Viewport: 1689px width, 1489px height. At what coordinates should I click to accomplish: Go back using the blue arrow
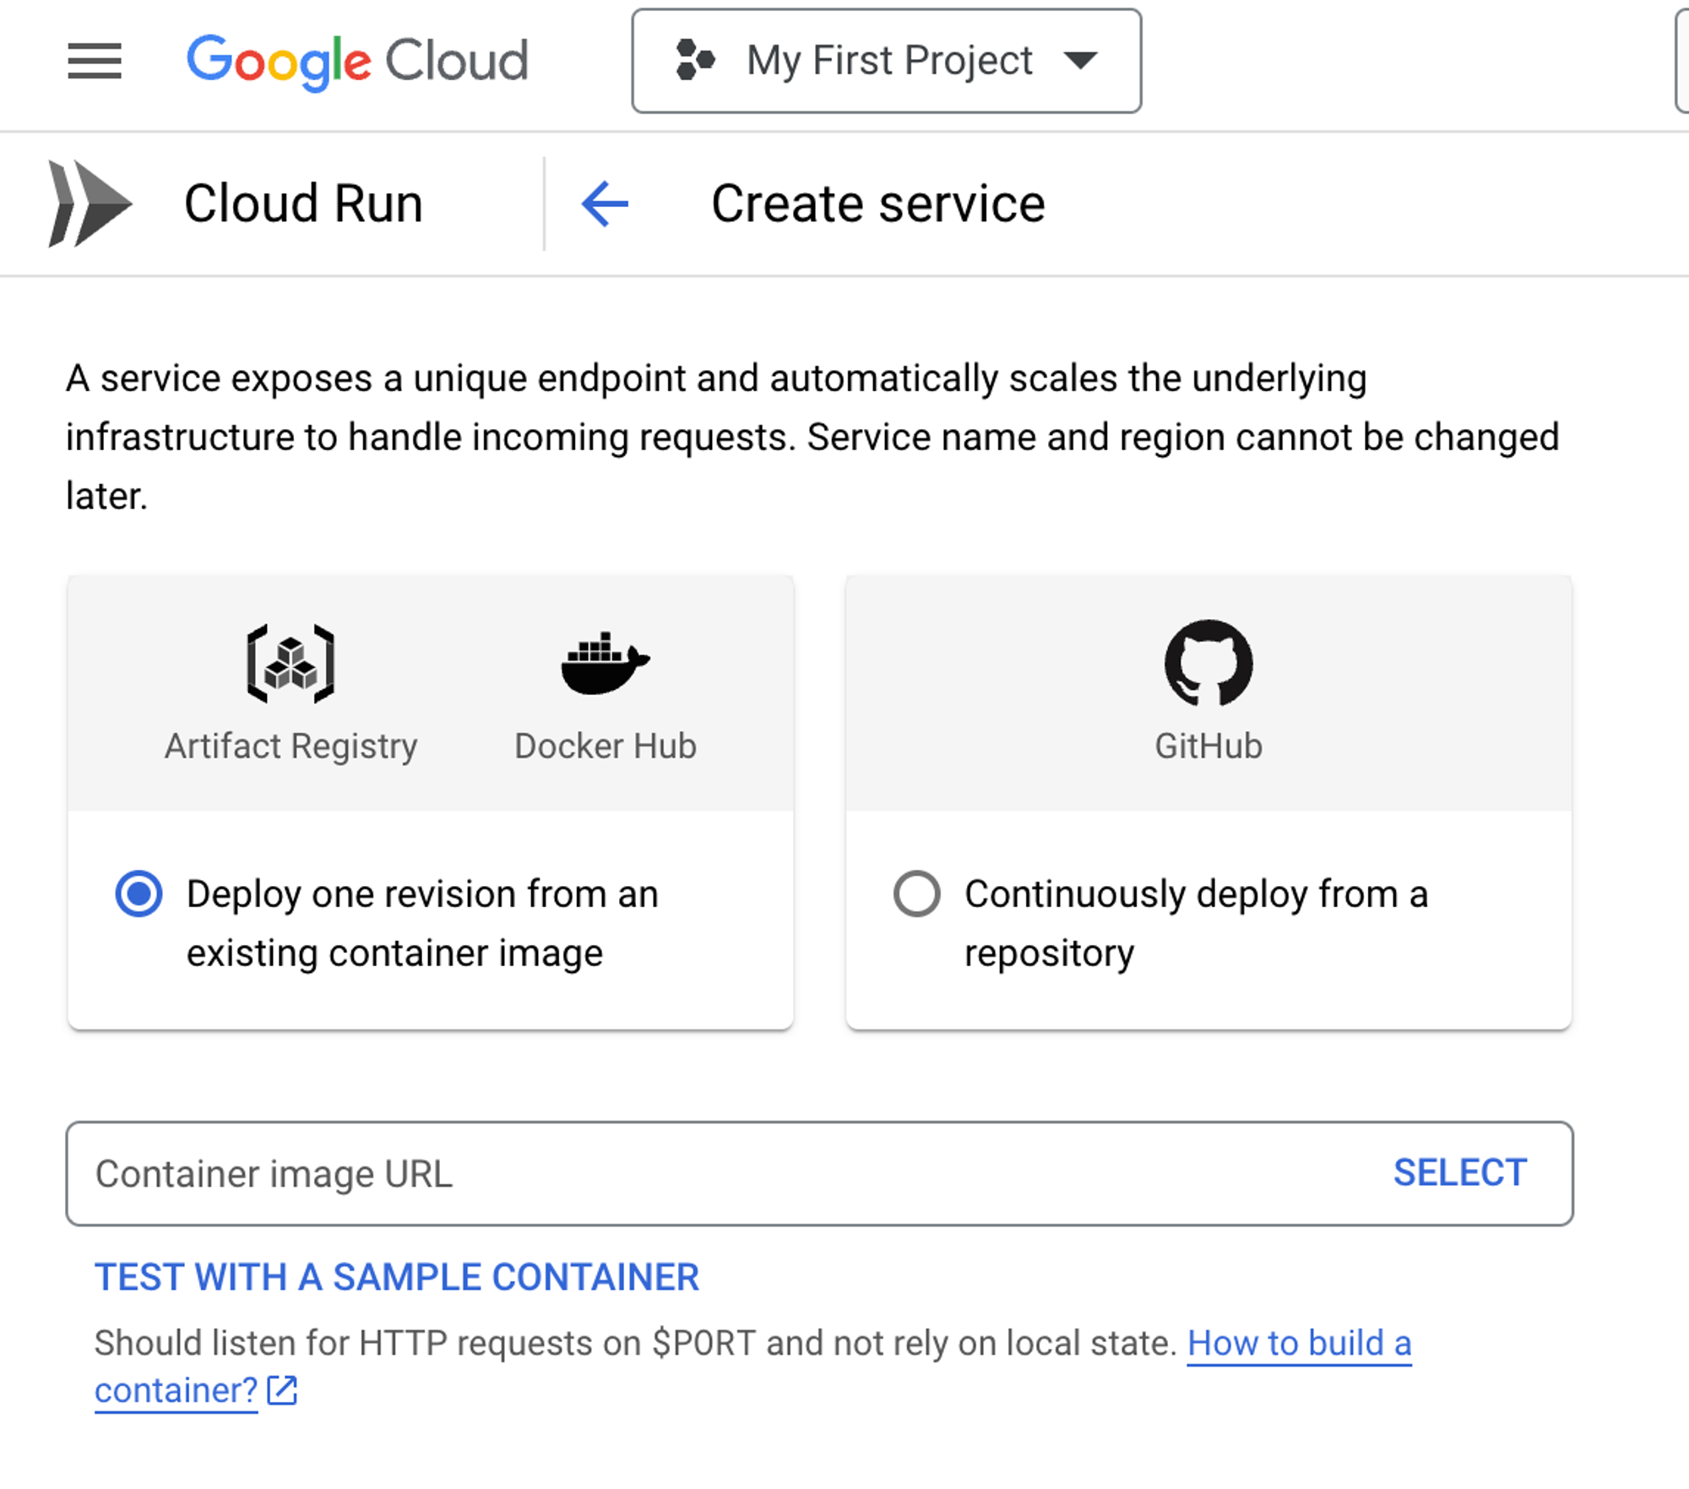[606, 204]
